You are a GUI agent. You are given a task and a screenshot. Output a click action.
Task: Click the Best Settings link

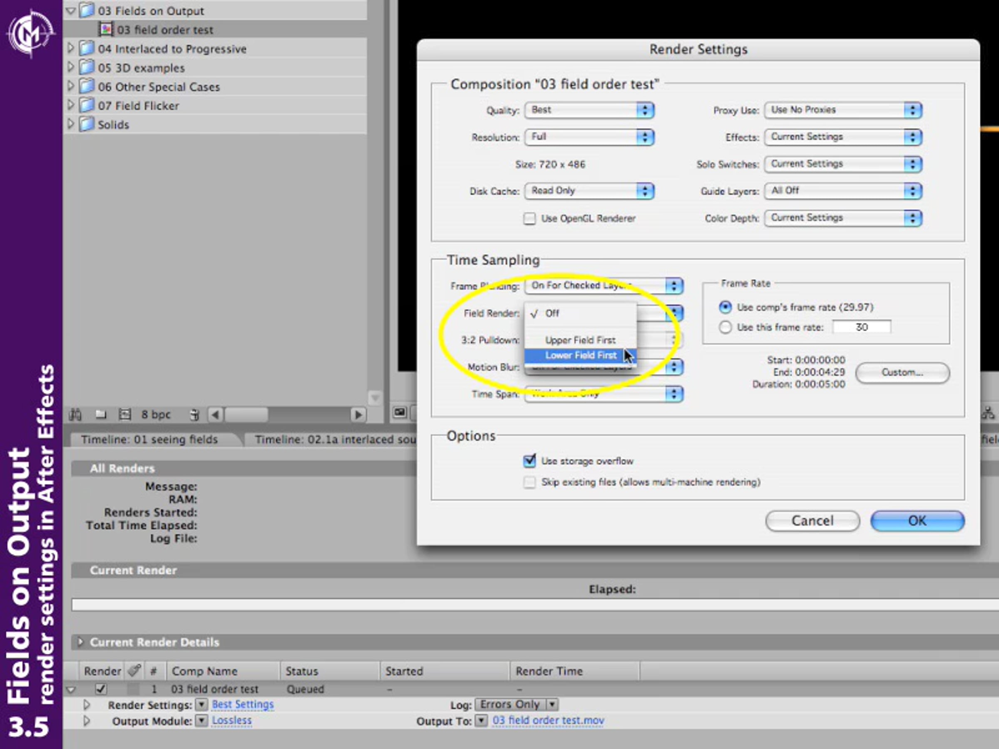point(243,704)
